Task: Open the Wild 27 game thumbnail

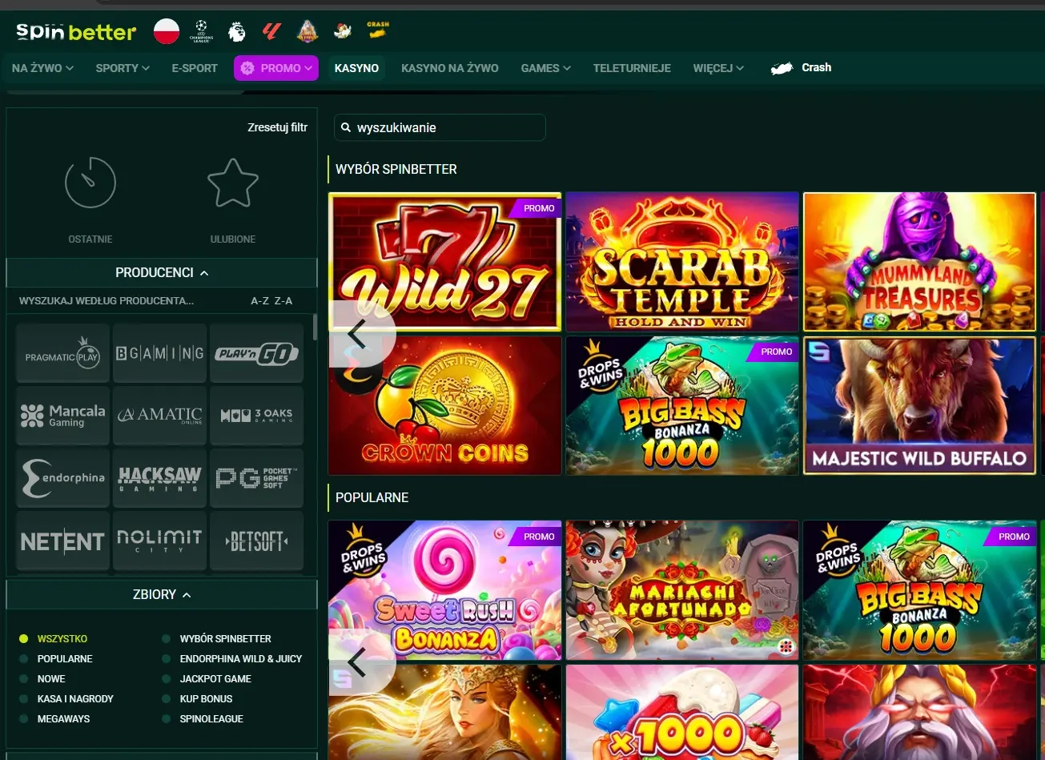Action: click(x=444, y=262)
